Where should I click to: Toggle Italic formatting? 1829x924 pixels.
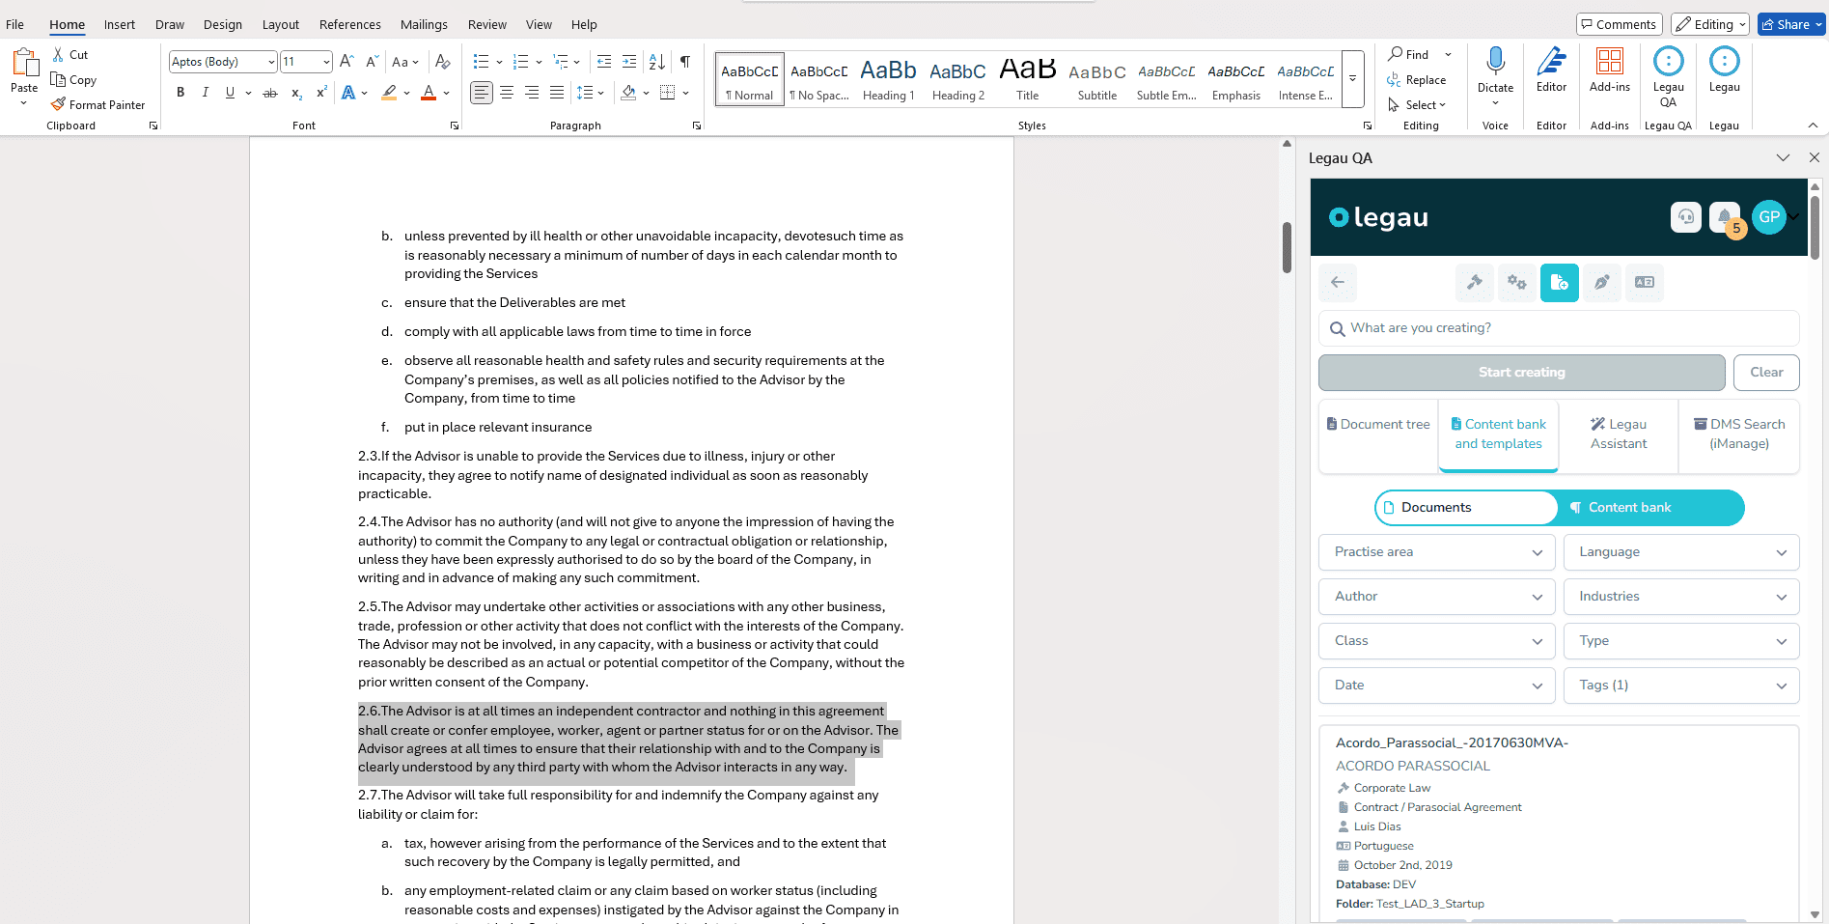[x=205, y=93]
